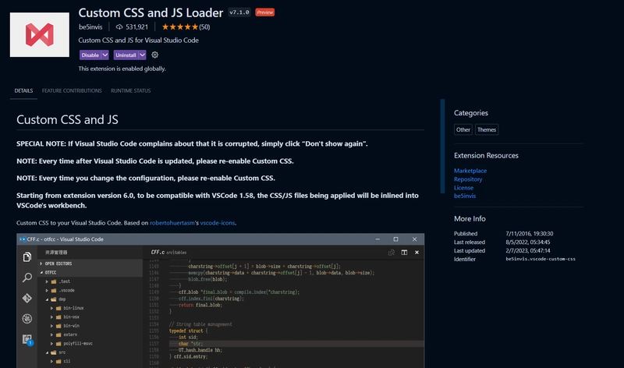Click the (50) ratings count
The image size is (624, 368).
coord(204,27)
